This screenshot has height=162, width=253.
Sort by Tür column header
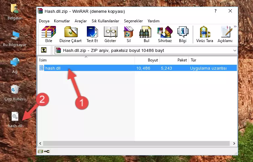pyautogui.click(x=213, y=60)
